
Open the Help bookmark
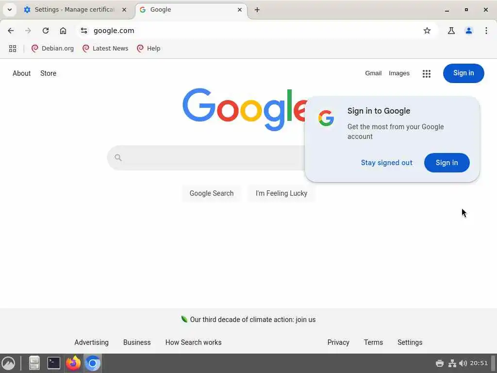tap(149, 49)
